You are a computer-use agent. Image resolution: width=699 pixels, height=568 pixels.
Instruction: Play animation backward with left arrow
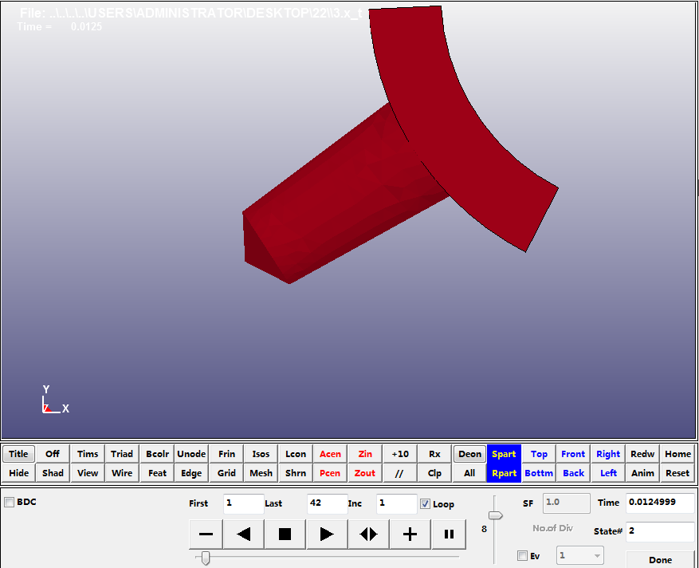coord(243,534)
